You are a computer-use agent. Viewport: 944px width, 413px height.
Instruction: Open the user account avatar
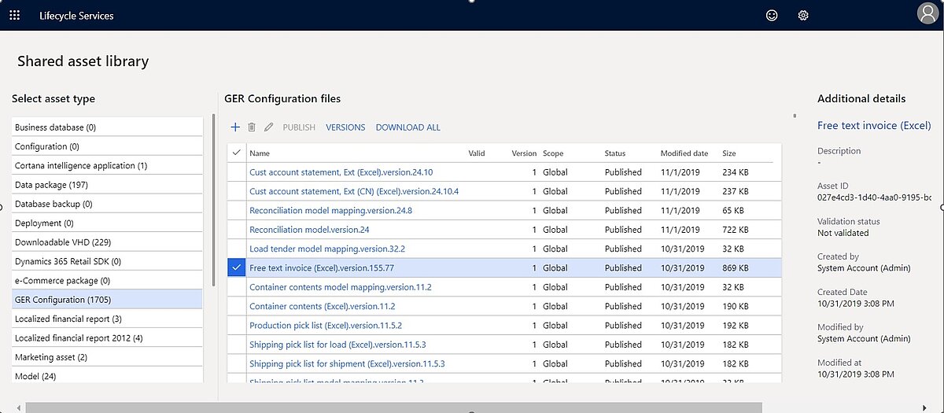tap(927, 14)
